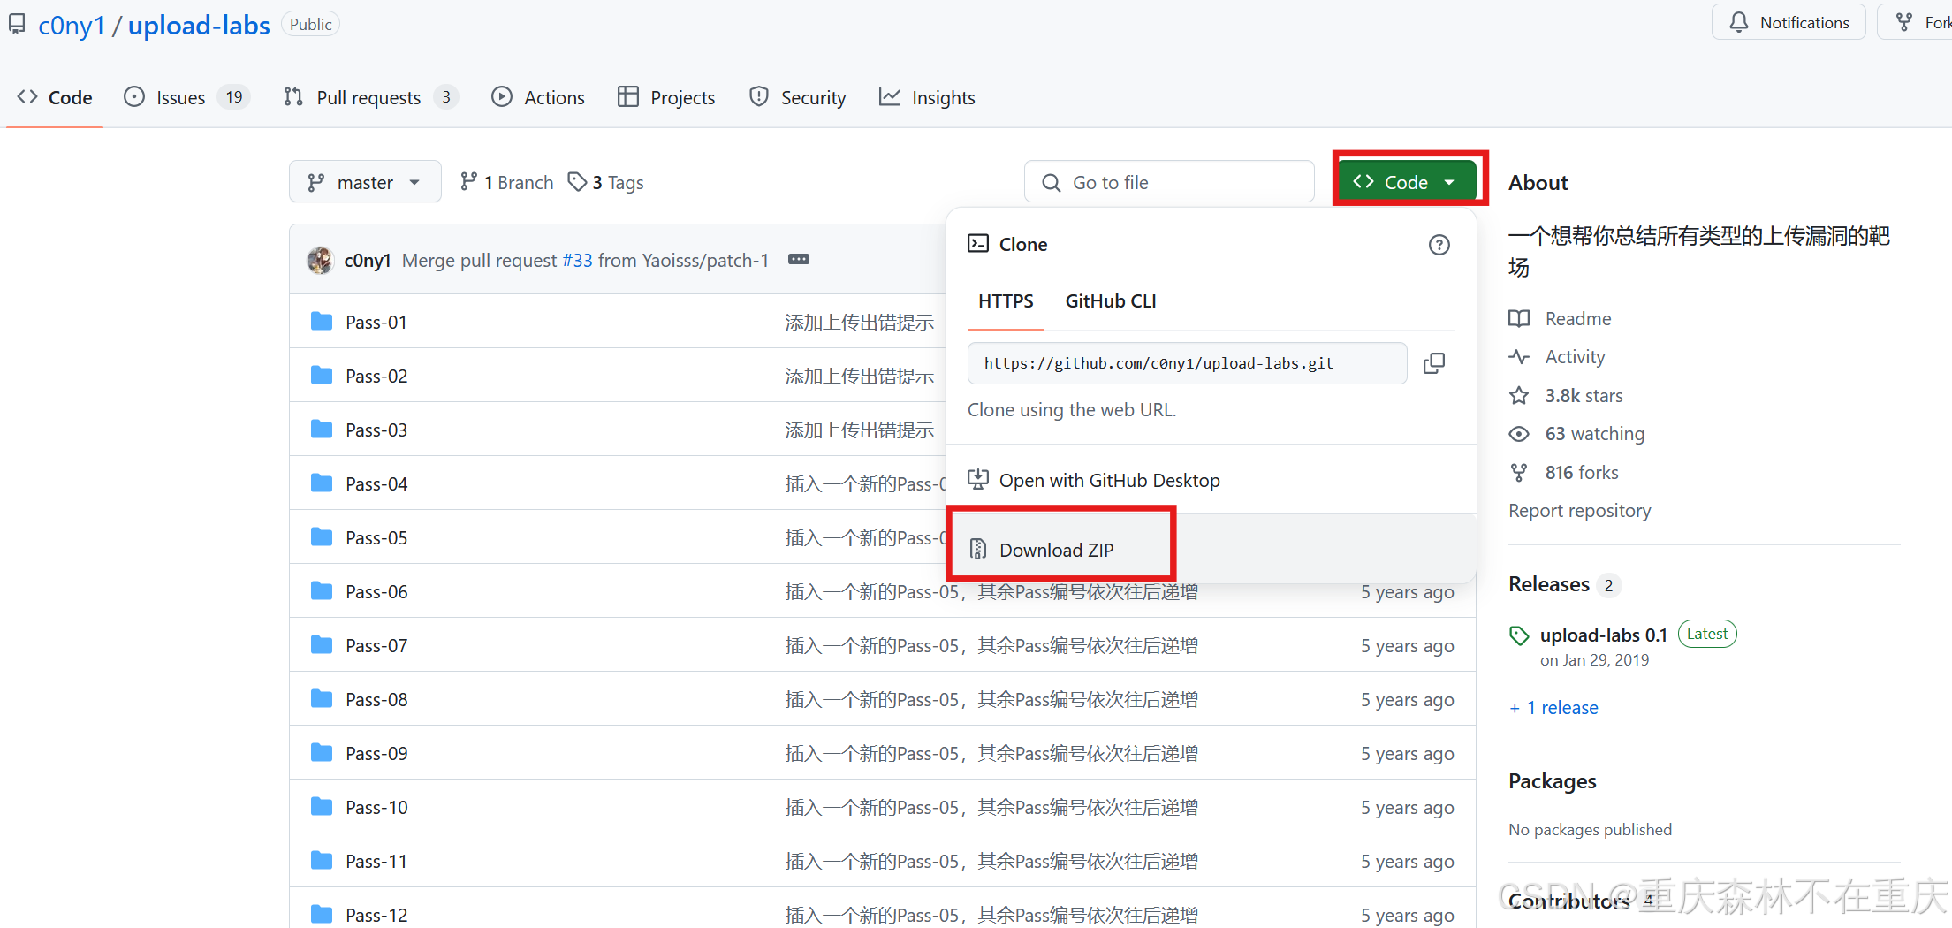Viewport: 1952px width, 928px height.
Task: Click the GitHub Desktop download icon
Action: [x=978, y=480]
